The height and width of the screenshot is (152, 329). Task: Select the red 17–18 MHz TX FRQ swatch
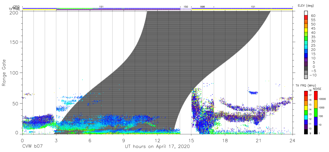(306, 93)
